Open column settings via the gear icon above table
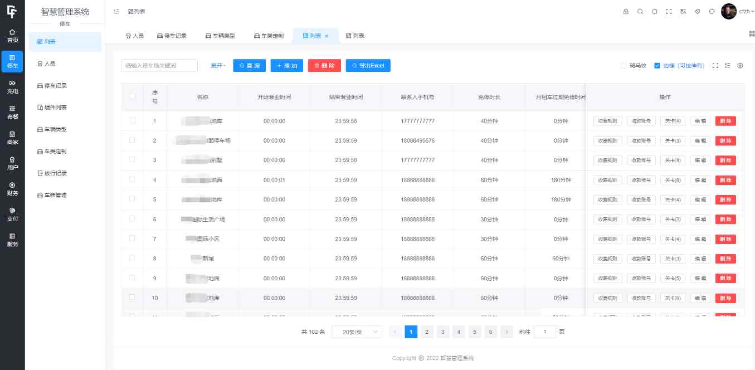This screenshot has height=370, width=755. (740, 65)
